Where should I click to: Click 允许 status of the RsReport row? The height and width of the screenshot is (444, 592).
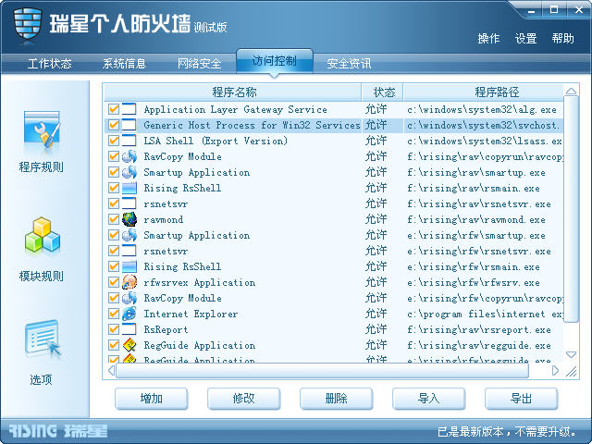376,329
